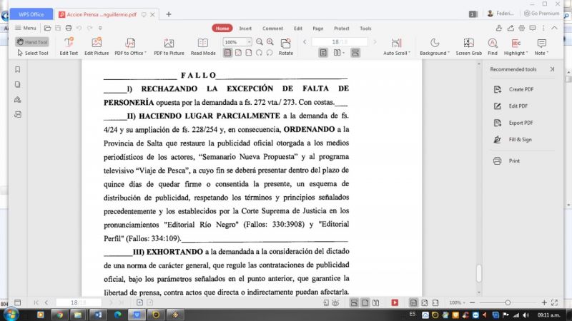This screenshot has height=321, width=572.
Task: Zoom out with minus magnifier icon
Action: pos(260,42)
